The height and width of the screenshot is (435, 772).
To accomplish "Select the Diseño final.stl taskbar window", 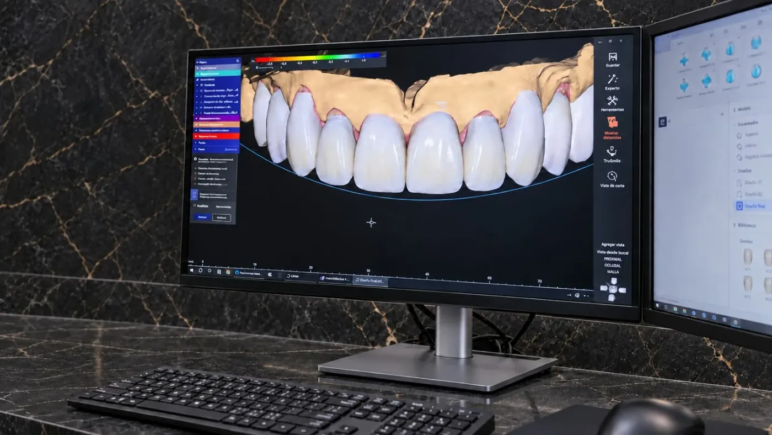I will coord(370,280).
